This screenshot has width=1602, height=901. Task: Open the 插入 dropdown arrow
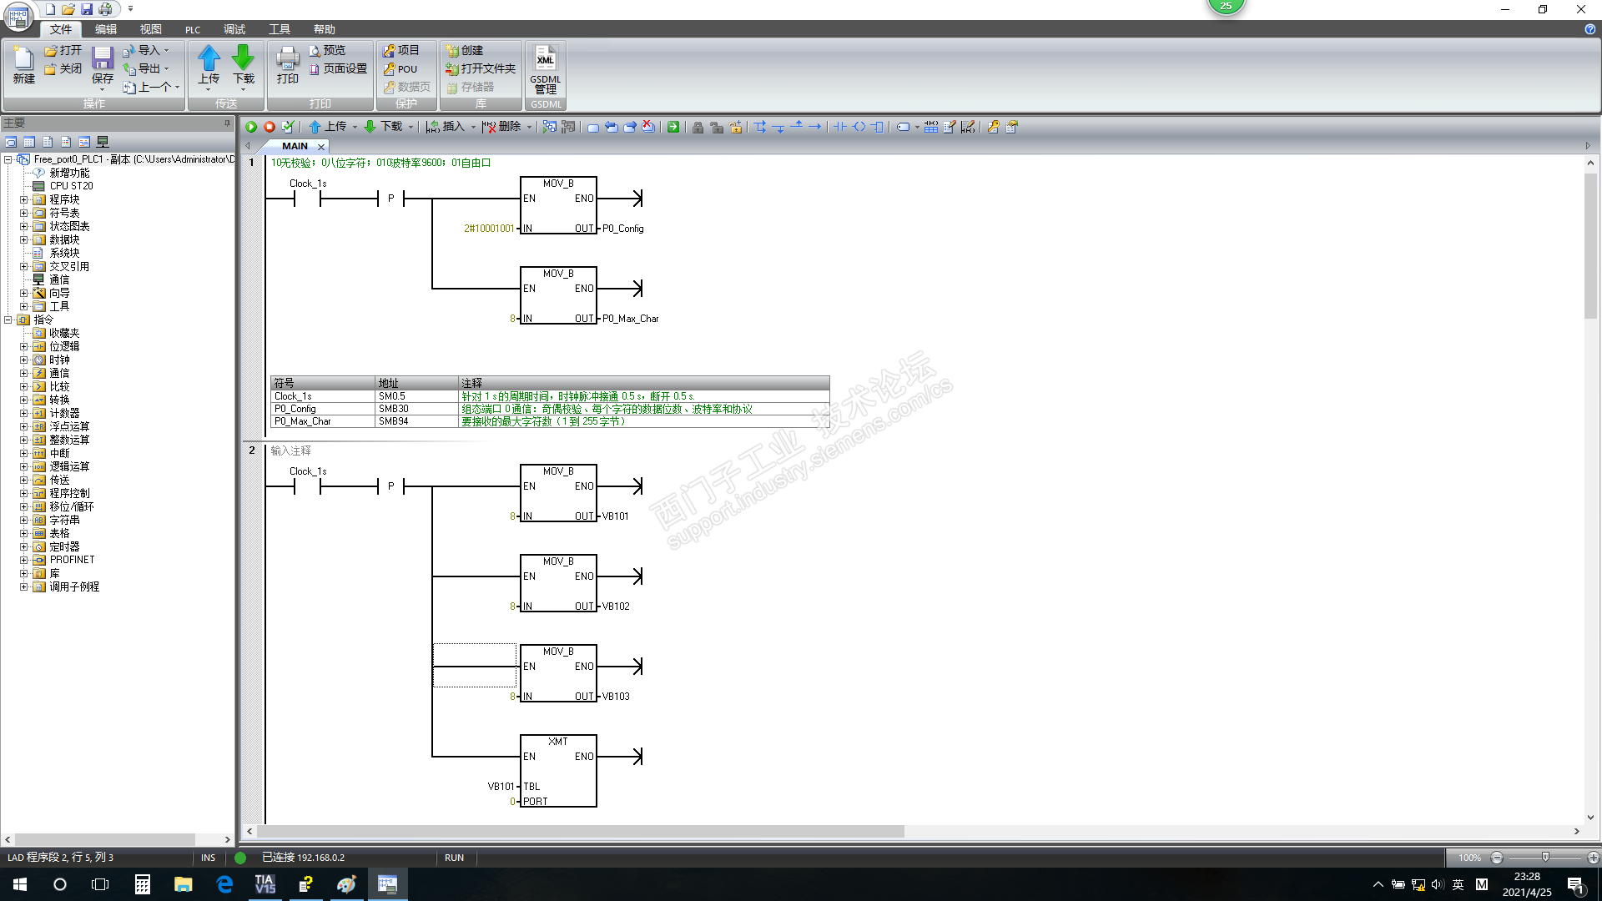473,127
